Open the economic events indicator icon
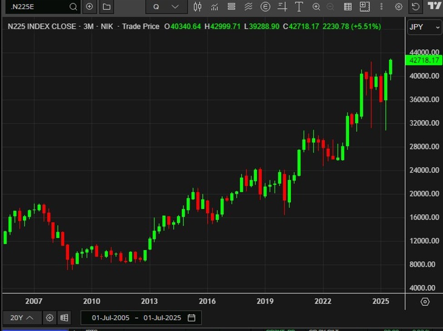Image resolution: width=443 pixels, height=331 pixels. pos(265,7)
